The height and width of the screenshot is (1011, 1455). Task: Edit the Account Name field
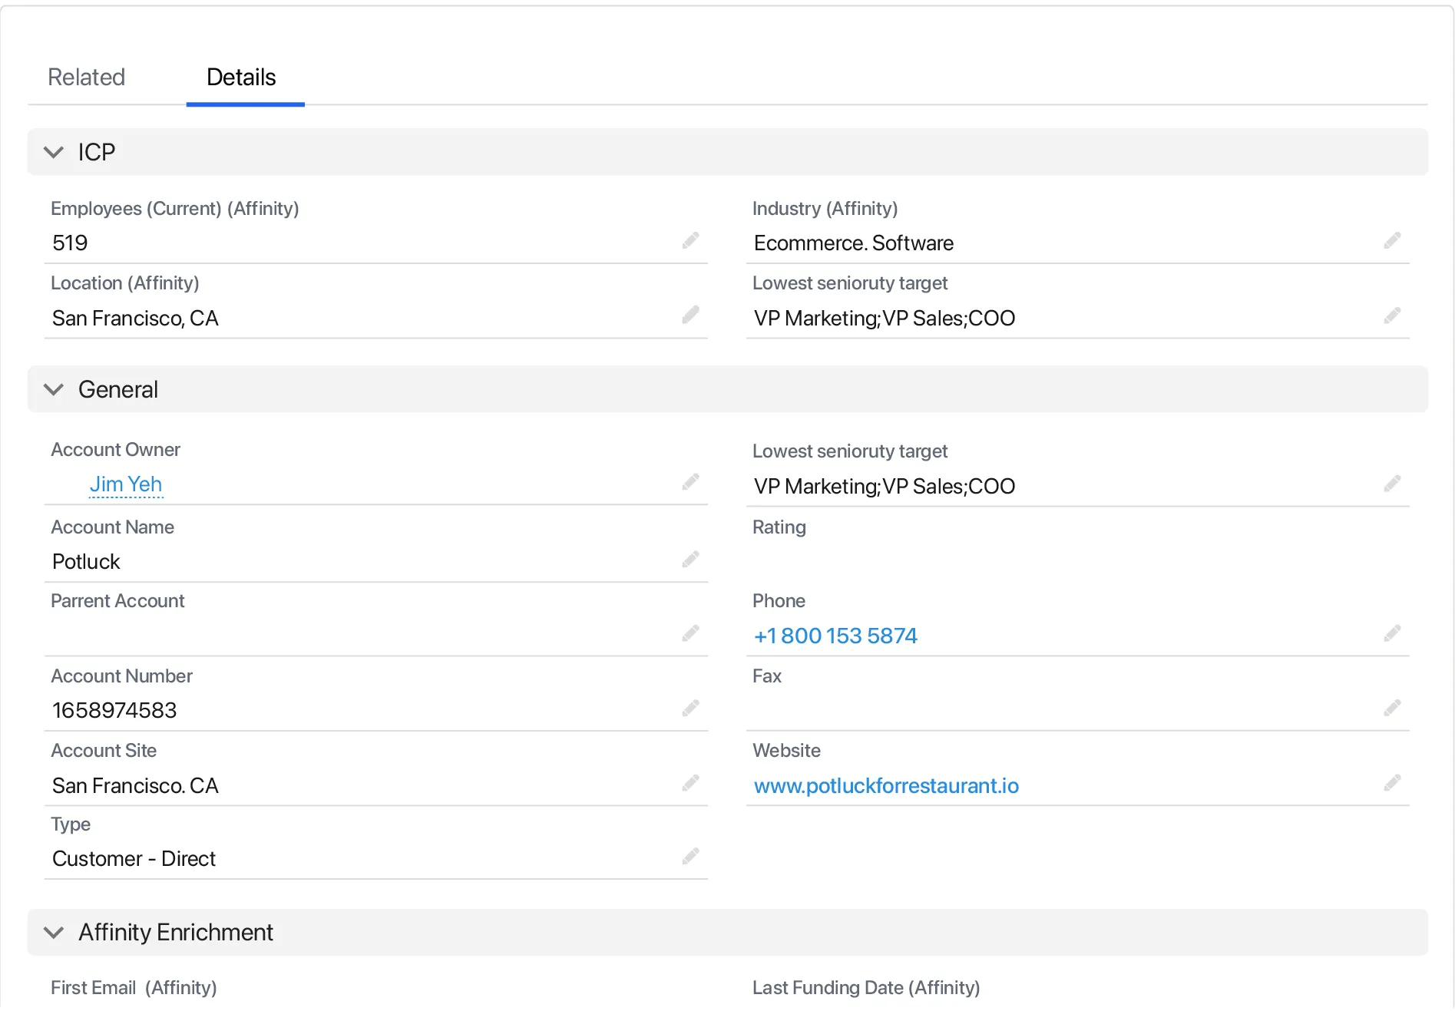coord(690,559)
